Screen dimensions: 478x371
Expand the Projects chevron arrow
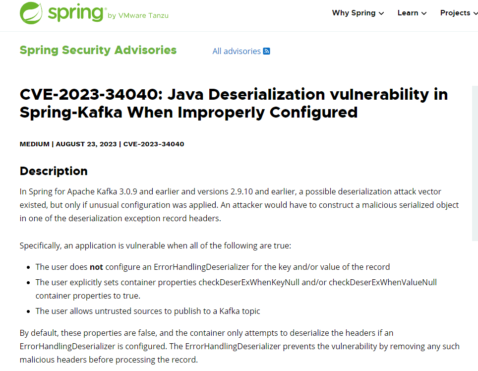tap(475, 13)
